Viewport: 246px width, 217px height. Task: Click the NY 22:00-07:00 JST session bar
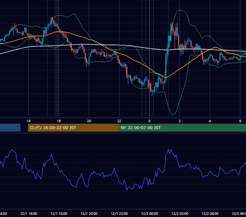tap(182, 128)
